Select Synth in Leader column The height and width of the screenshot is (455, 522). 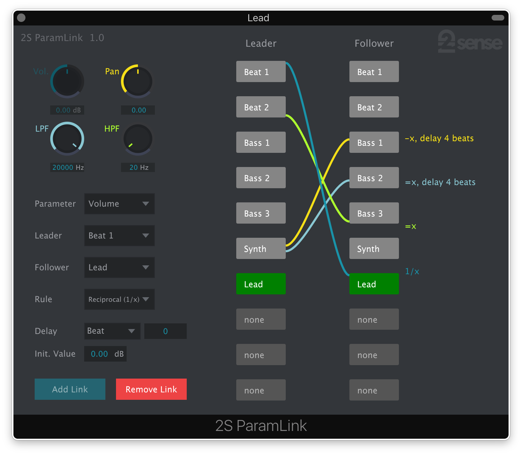pos(261,248)
